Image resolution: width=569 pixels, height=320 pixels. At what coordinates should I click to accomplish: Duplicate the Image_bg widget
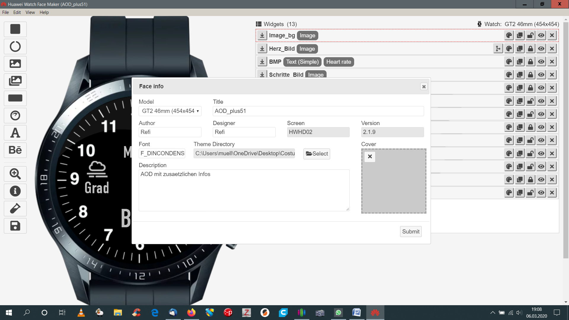[x=520, y=36]
